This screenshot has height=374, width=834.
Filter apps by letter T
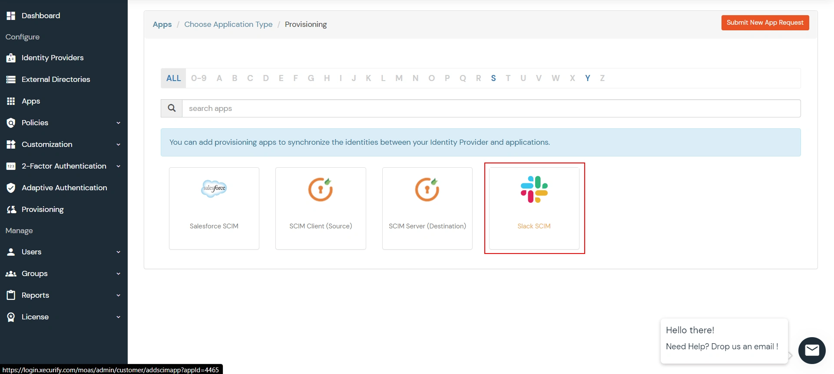(x=508, y=78)
